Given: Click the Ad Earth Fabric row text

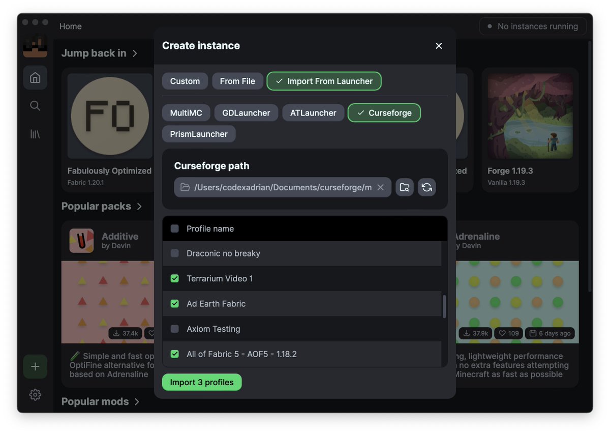Looking at the screenshot, I should click(x=216, y=304).
